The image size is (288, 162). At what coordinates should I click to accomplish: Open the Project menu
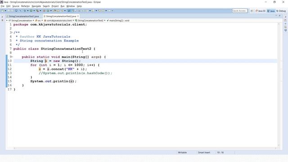[x=55, y=6]
